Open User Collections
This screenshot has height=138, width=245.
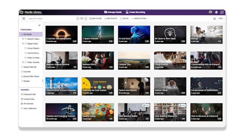(x=29, y=108)
